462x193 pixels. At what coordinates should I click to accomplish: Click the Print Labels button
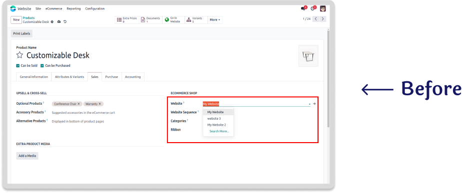pos(22,33)
